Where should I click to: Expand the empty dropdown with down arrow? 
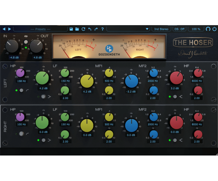147,29
